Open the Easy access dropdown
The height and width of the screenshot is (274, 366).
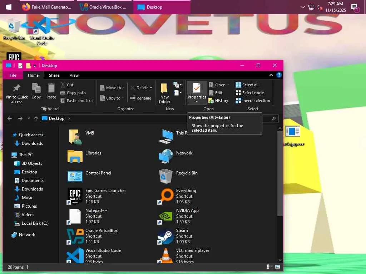178,93
